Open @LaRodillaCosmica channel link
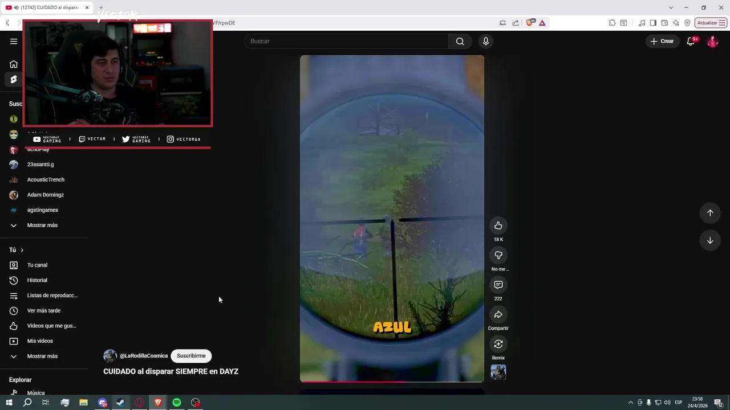The width and height of the screenshot is (730, 410). (x=144, y=356)
